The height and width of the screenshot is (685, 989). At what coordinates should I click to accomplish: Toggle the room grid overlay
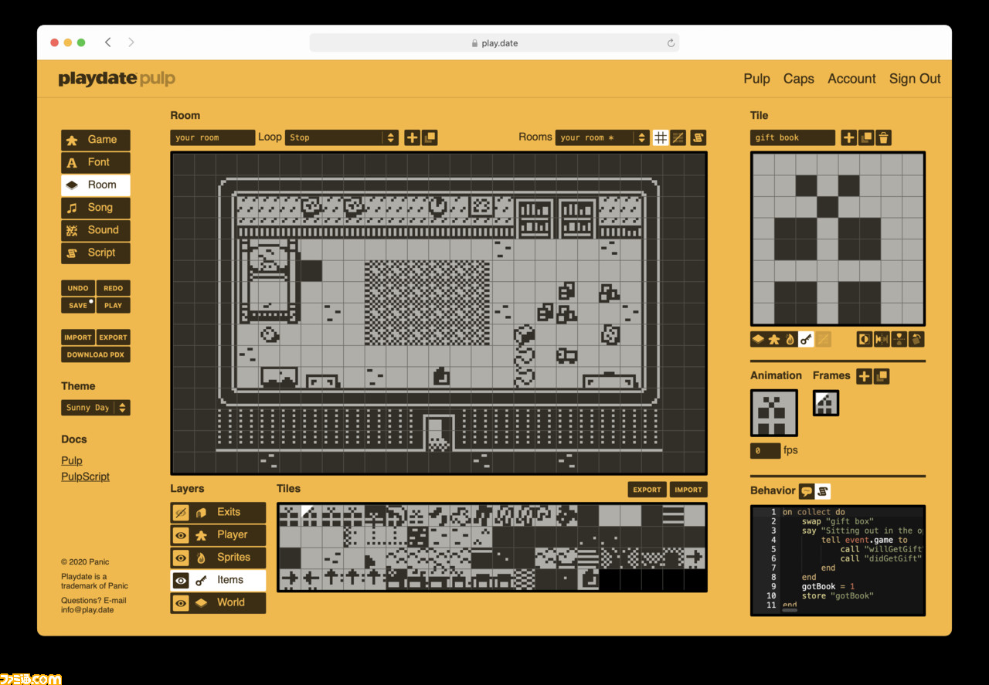pos(661,137)
